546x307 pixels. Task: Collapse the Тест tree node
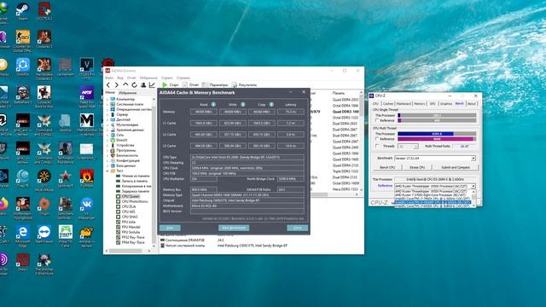click(x=107, y=171)
